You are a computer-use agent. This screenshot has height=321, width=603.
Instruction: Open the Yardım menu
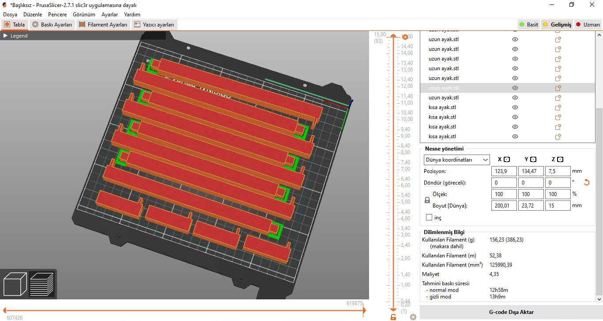click(132, 15)
